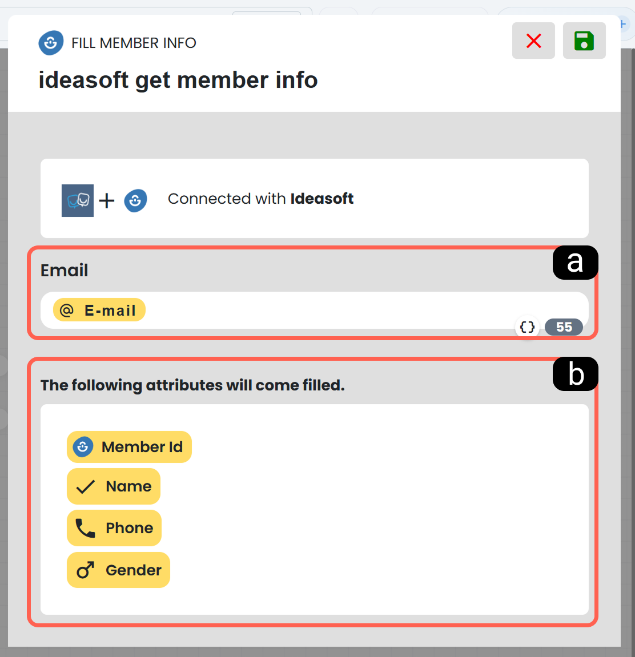This screenshot has width=635, height=657.
Task: Click the chat bubbles app logo
Action: point(78,200)
